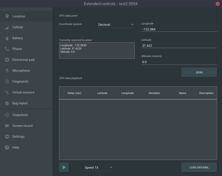222x176 pixels.
Task: Click the Phone handset icon
Action: click(7, 49)
